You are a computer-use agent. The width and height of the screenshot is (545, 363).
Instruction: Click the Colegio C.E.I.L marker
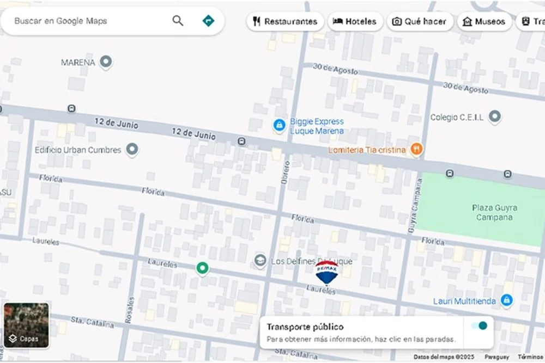[x=494, y=116]
